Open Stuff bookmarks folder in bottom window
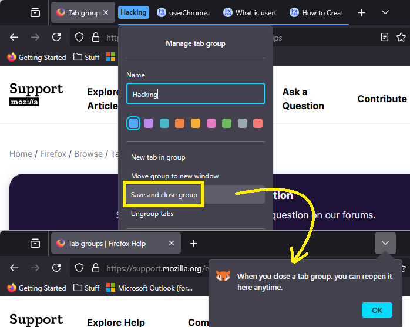Screen dimensions: 410x327 pyautogui.click(x=86, y=288)
